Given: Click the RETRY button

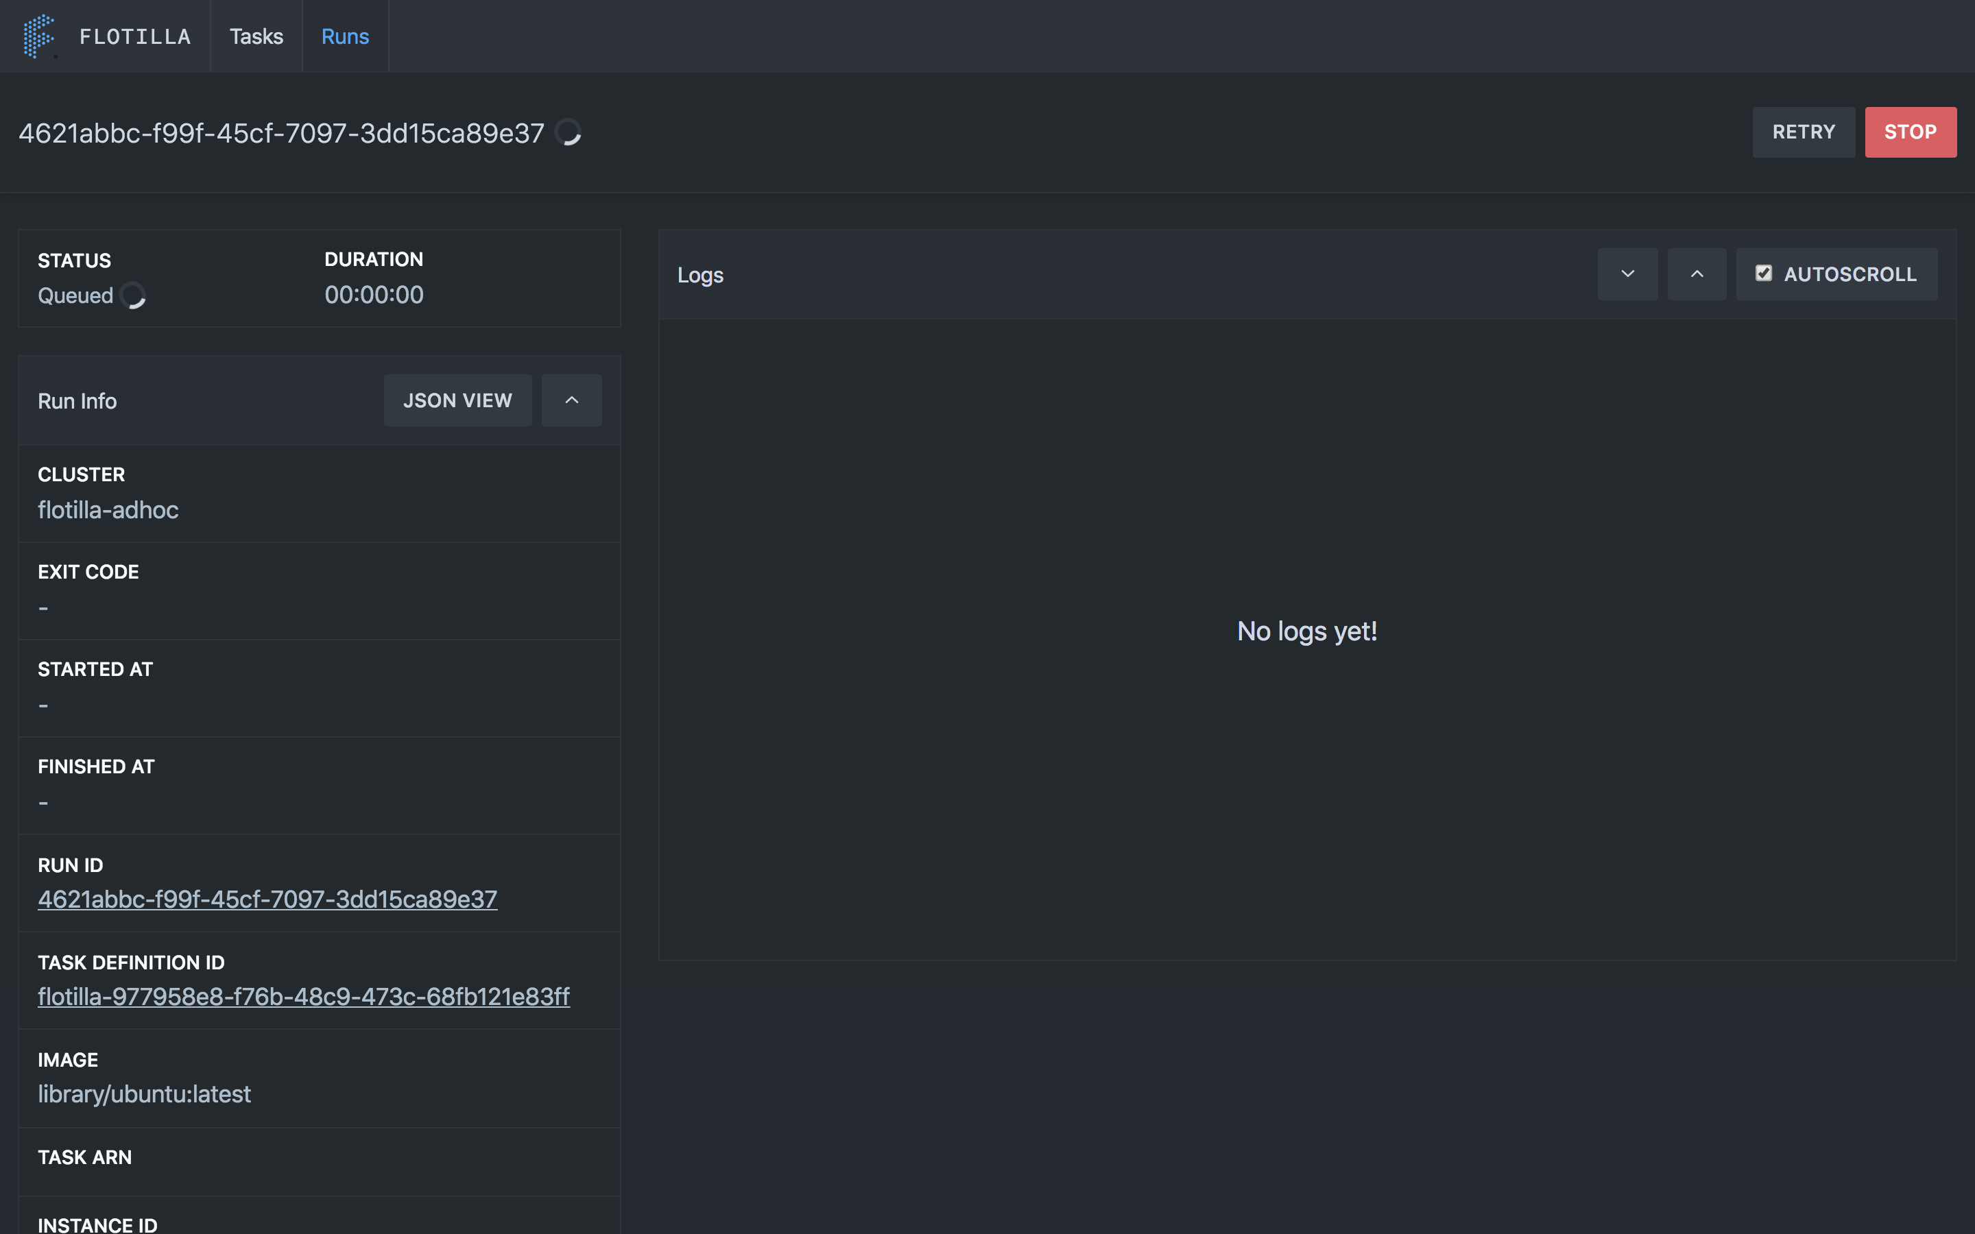Looking at the screenshot, I should tap(1803, 132).
